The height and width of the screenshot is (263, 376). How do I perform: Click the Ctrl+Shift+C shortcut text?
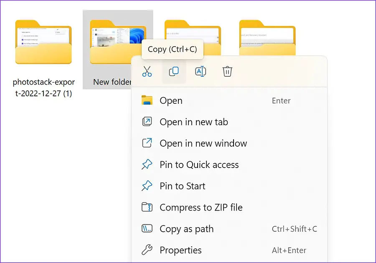[294, 229]
